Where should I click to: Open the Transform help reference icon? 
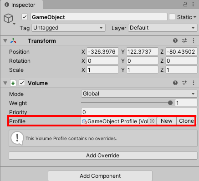pos(175,40)
